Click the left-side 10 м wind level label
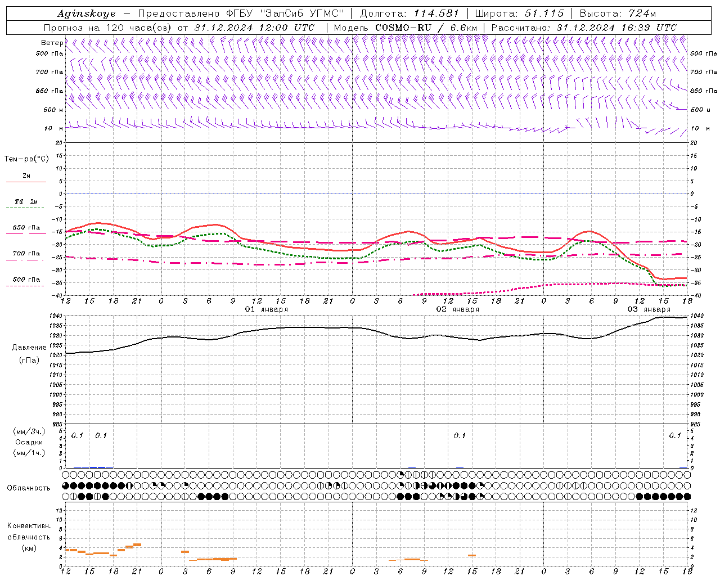 tap(53, 128)
